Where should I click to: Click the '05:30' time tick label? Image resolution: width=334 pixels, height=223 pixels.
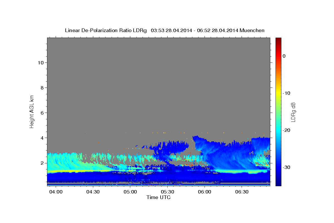pyautogui.click(x=168, y=192)
